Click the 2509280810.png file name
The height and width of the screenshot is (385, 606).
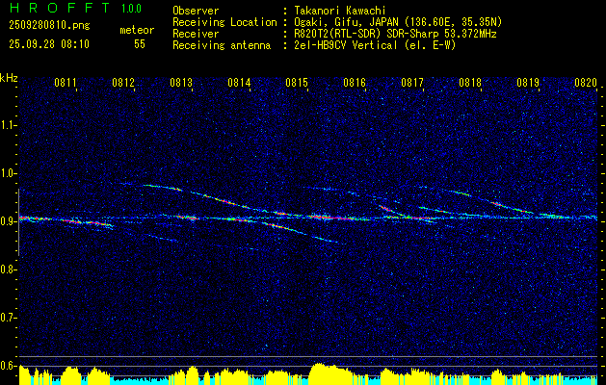coord(49,26)
